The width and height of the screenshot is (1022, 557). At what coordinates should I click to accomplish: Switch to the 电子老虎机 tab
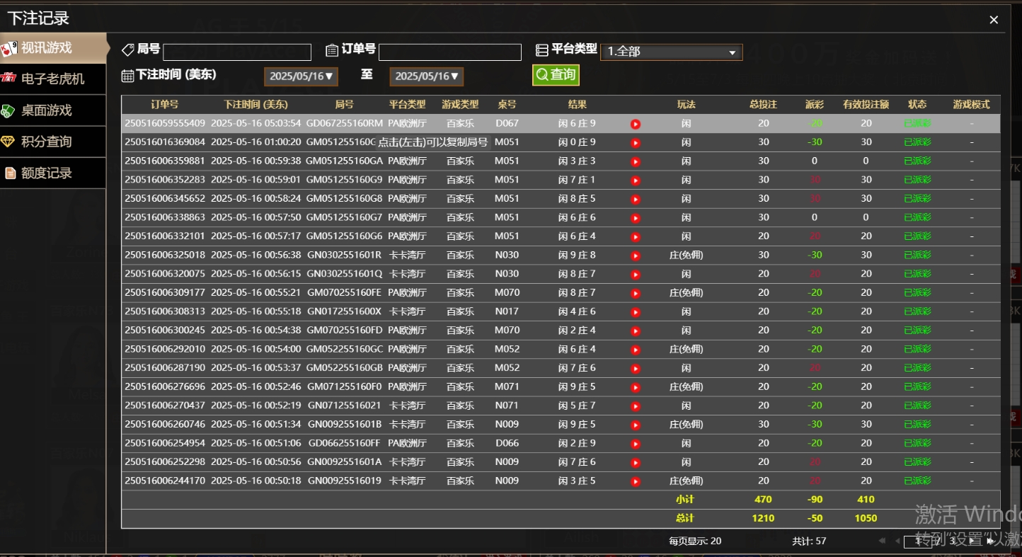52,79
